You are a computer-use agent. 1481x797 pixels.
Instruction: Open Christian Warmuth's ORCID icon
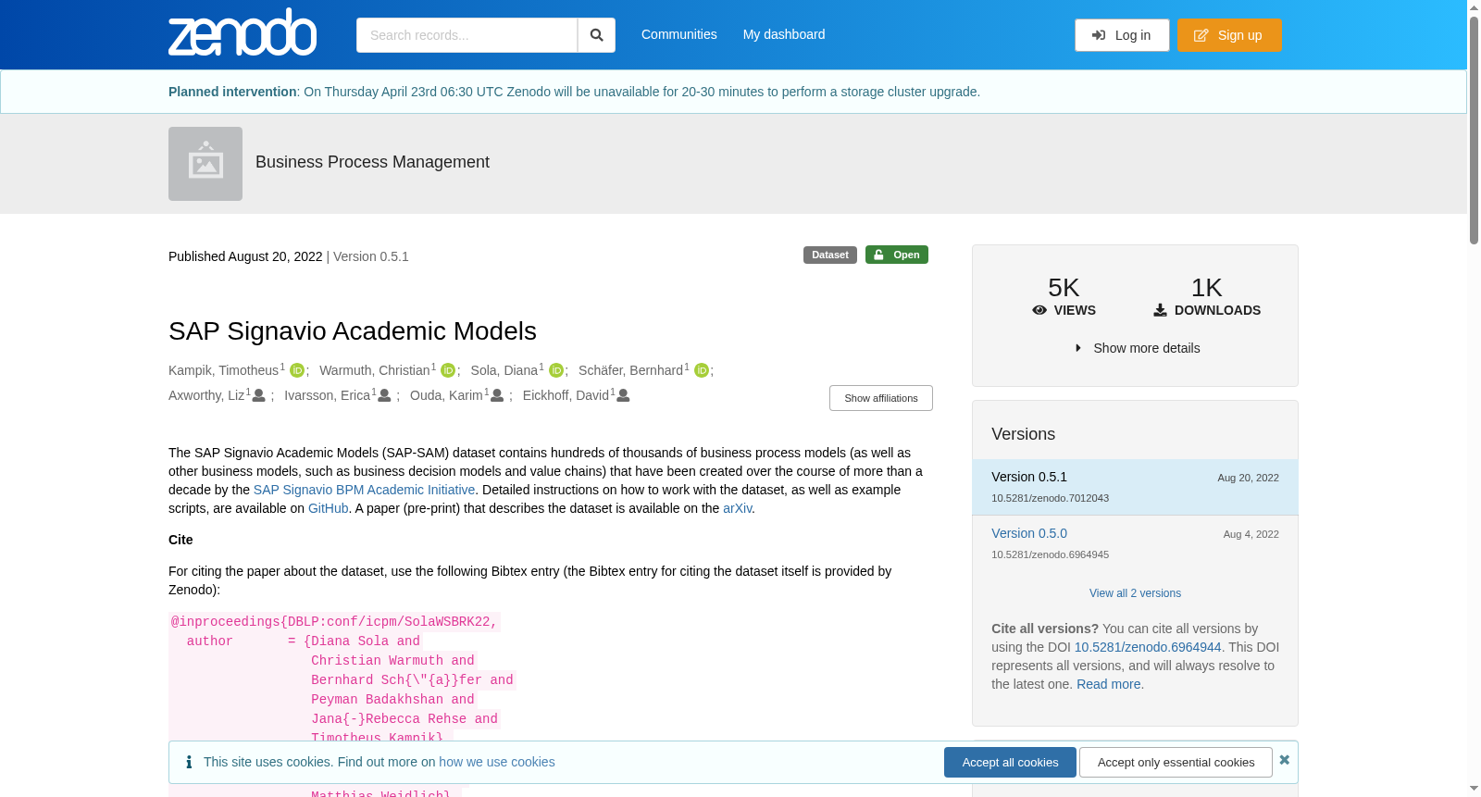(x=448, y=370)
